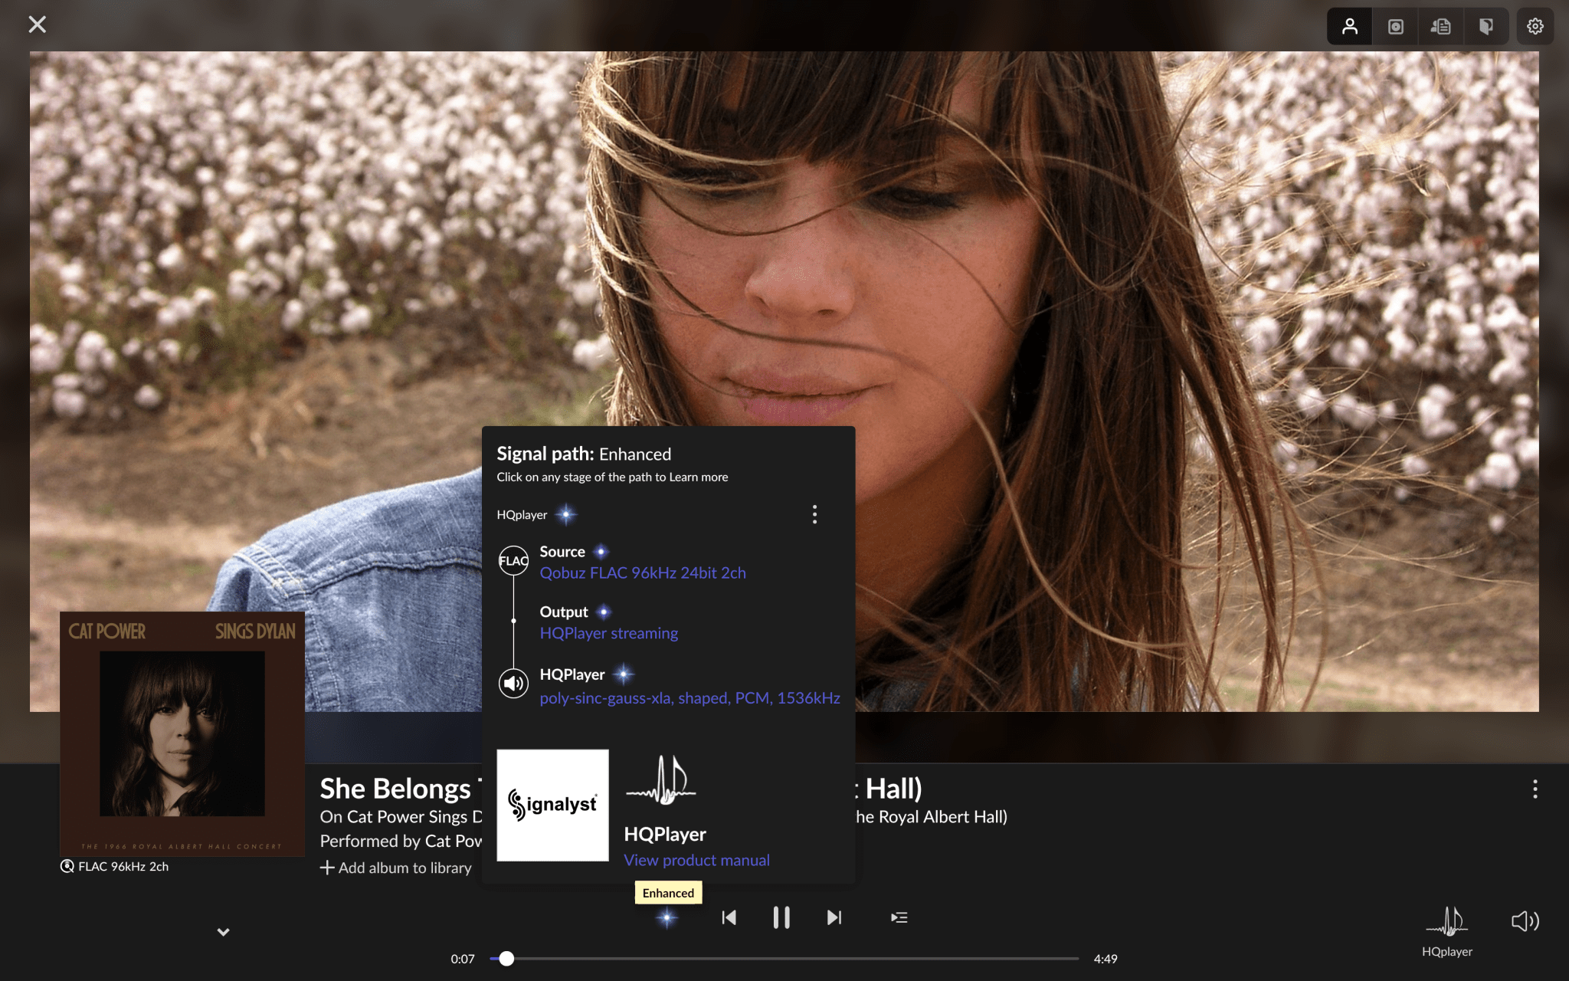
Task: Open now playing settings gear
Action: click(x=1535, y=26)
